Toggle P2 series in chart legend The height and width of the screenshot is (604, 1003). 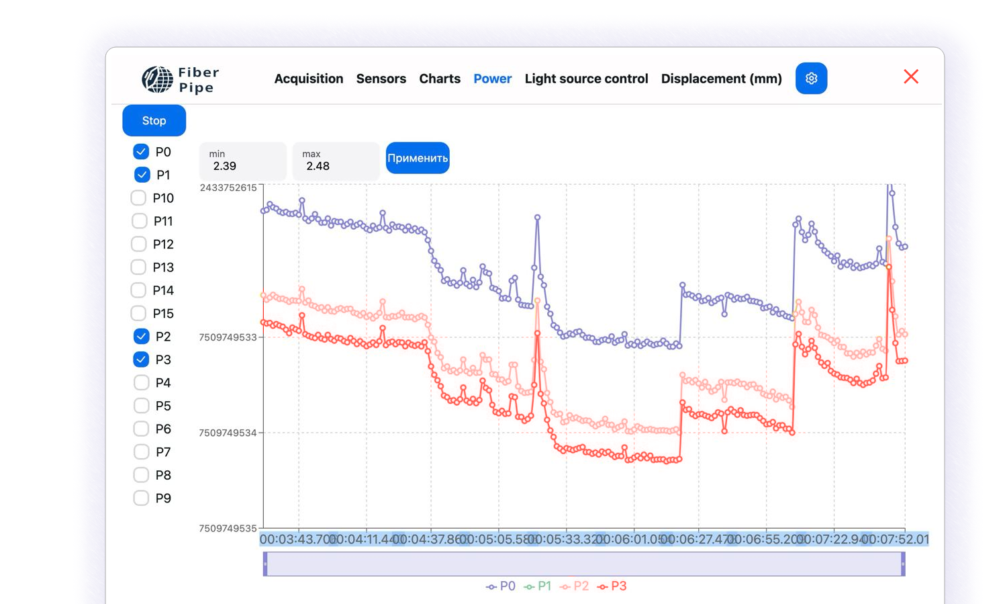pyautogui.click(x=575, y=587)
